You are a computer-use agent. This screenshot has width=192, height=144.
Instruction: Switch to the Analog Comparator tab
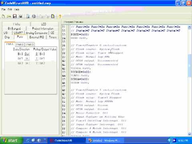coord(36,33)
